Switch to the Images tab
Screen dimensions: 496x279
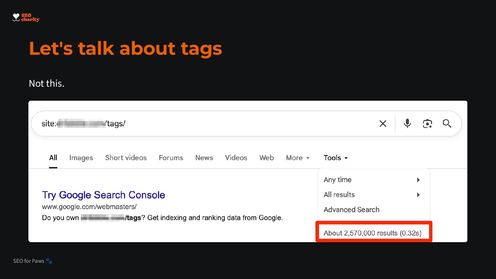tap(81, 158)
